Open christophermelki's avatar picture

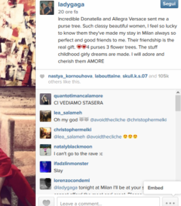click(x=45, y=133)
